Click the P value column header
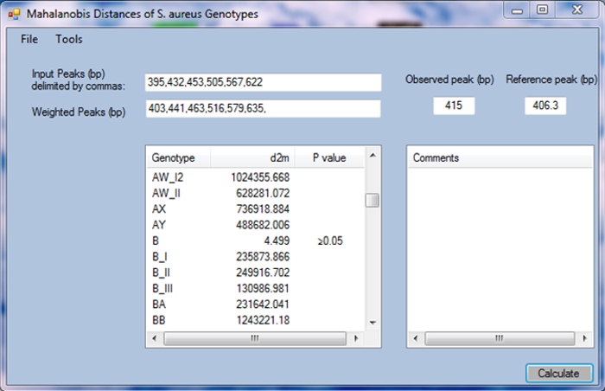Screen dimensions: 605x391 click(x=328, y=158)
